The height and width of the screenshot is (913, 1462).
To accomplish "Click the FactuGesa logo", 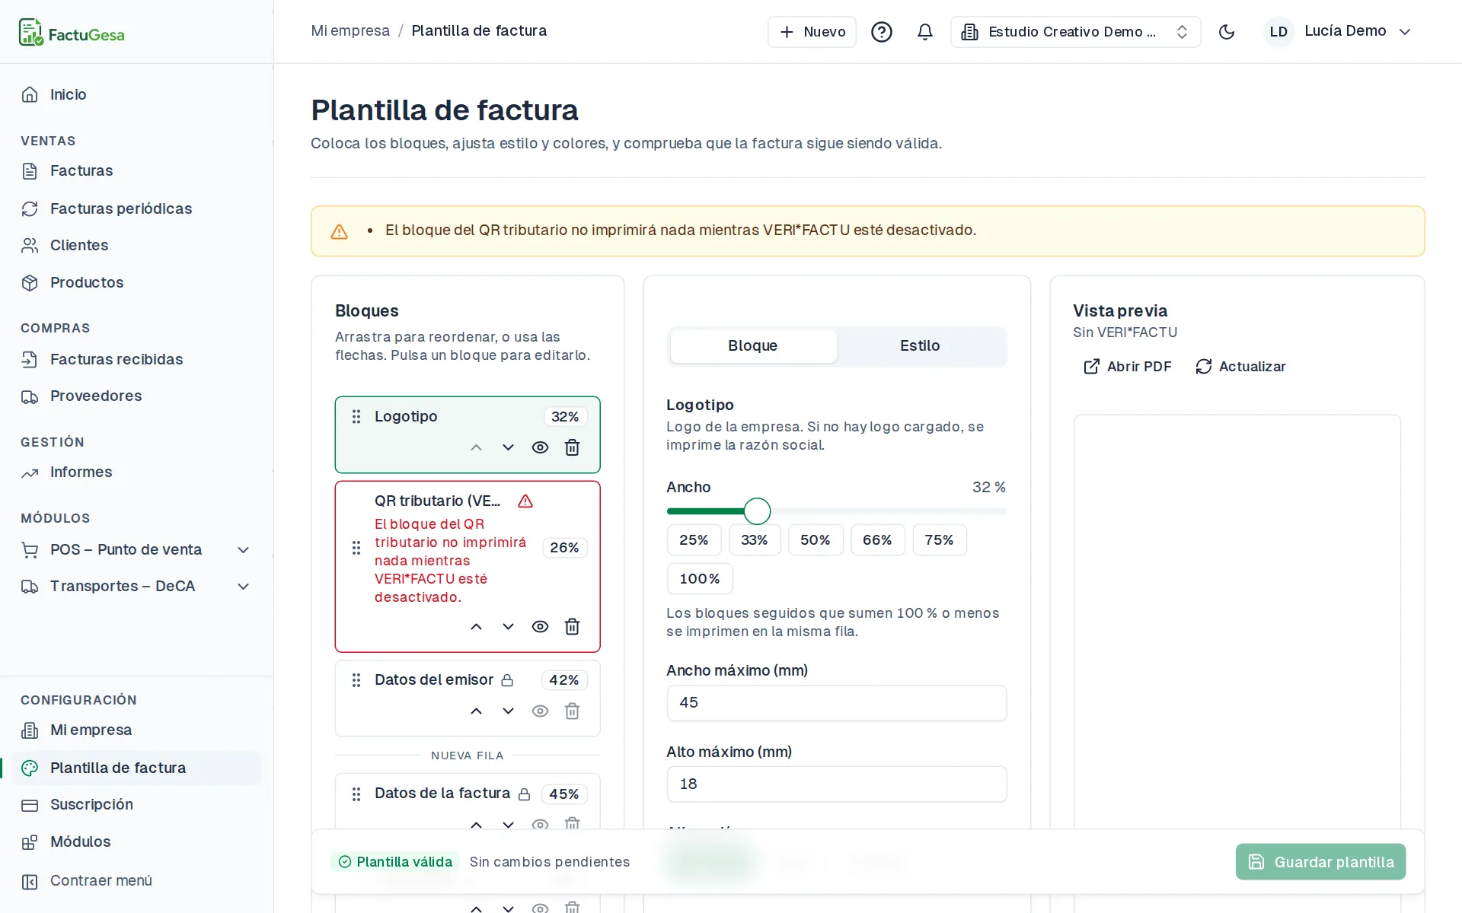I will tap(72, 32).
